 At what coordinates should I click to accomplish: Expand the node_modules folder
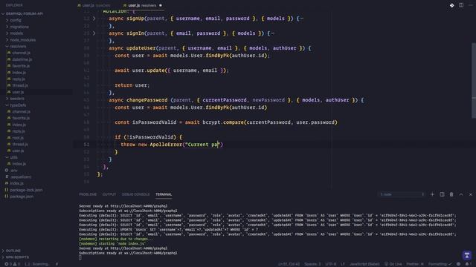coord(23,40)
